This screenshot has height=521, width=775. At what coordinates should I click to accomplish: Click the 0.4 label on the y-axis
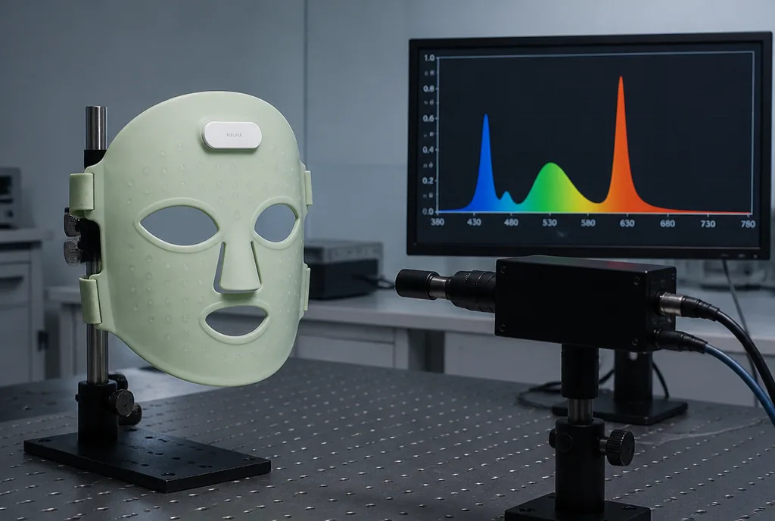coord(428,150)
